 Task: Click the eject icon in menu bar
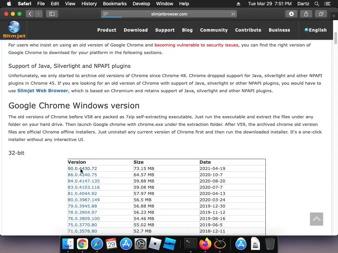[238, 4]
